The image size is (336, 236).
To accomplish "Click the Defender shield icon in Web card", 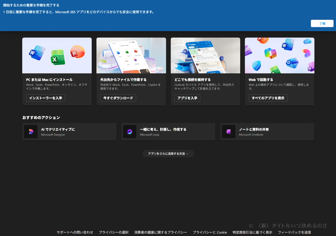I will [x=256, y=65].
